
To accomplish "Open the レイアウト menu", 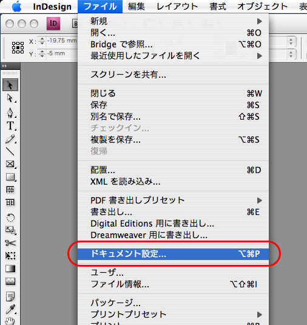I will pos(177,7).
